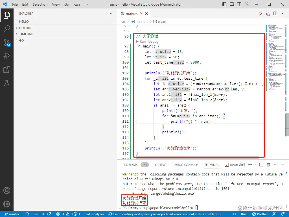Expand the OUTLINE section

(x=65, y=28)
